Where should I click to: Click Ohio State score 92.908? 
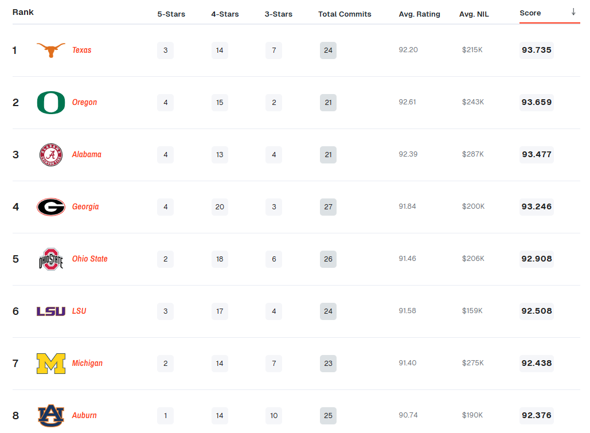click(537, 259)
